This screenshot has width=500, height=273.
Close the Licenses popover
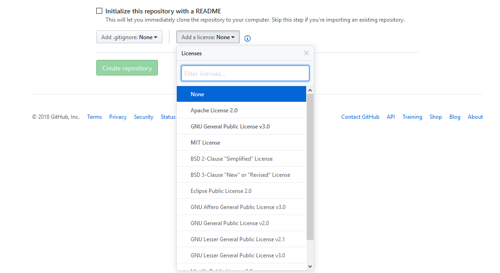pos(306,53)
